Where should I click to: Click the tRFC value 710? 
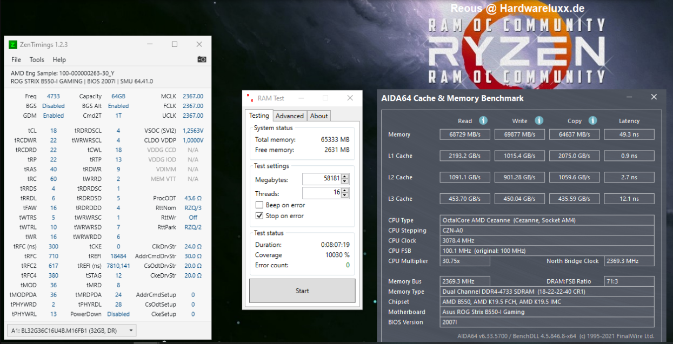(x=53, y=256)
